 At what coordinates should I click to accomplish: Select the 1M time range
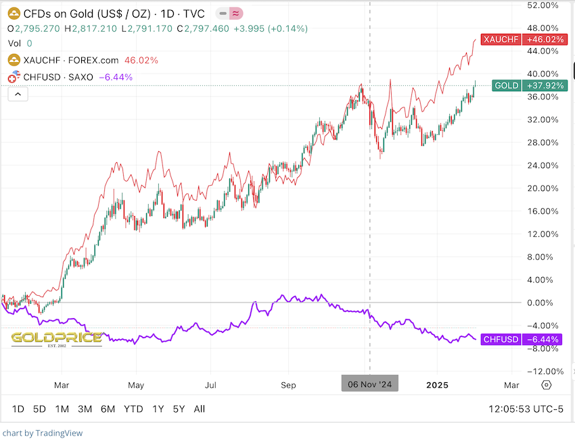[62, 409]
